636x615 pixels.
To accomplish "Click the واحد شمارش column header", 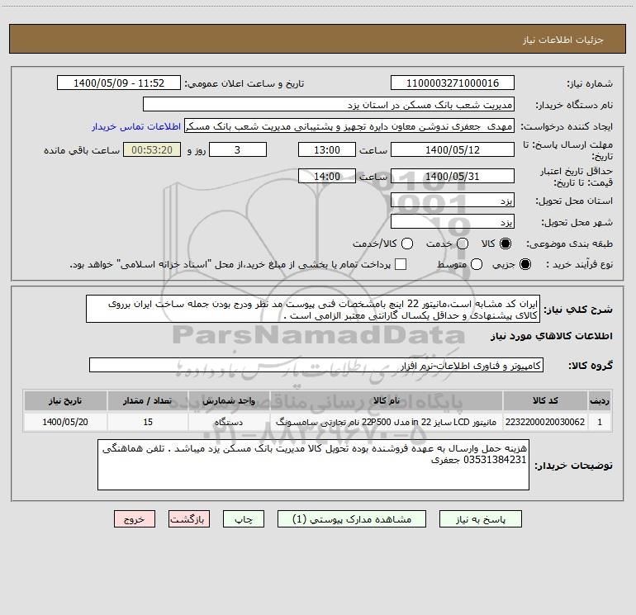I will [x=229, y=400].
